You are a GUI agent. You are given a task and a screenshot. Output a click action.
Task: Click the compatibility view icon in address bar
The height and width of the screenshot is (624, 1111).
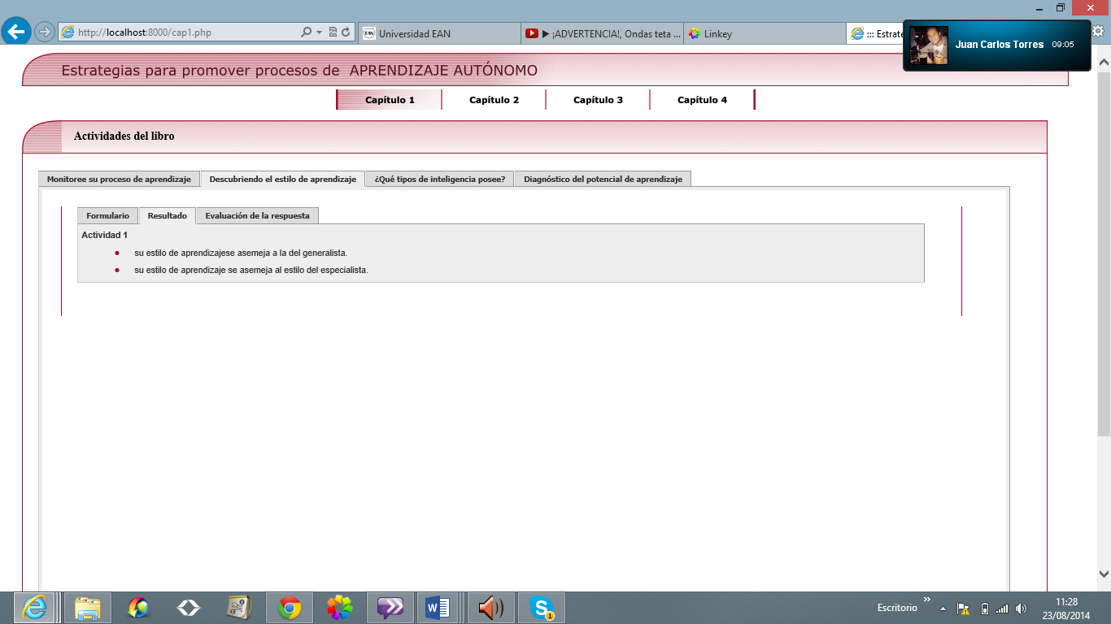[x=333, y=32]
